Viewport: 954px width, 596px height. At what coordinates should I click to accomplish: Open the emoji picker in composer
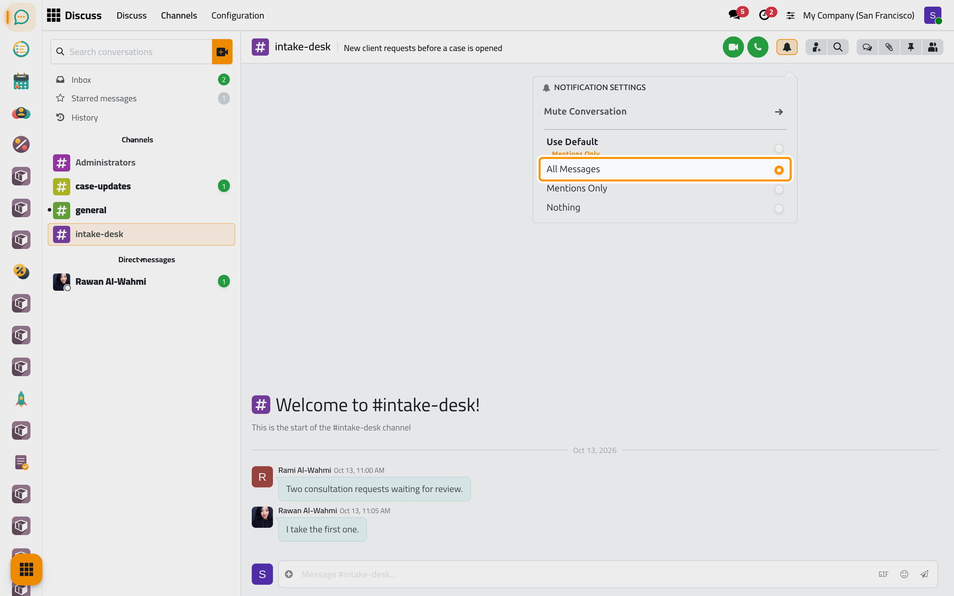tap(904, 574)
